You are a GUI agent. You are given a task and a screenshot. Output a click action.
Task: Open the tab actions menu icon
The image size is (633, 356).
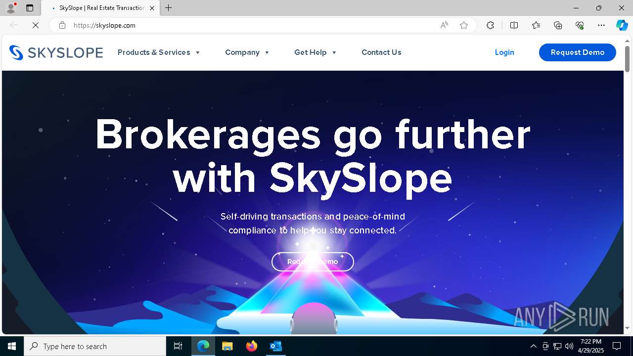click(x=30, y=8)
